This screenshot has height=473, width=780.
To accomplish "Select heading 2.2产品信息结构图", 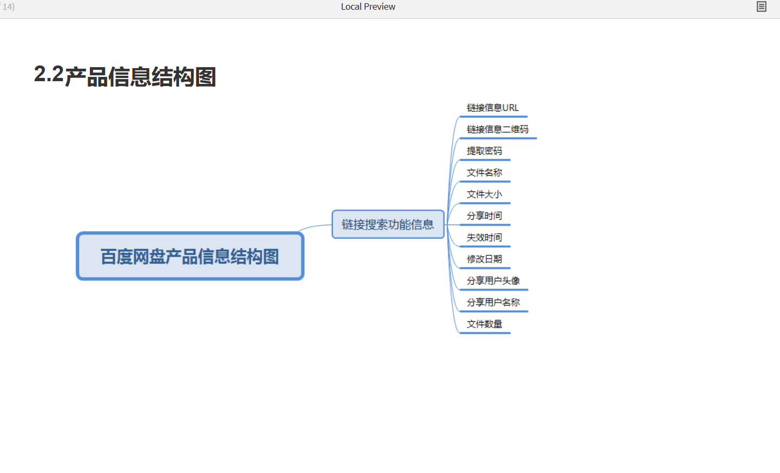I will (125, 76).
